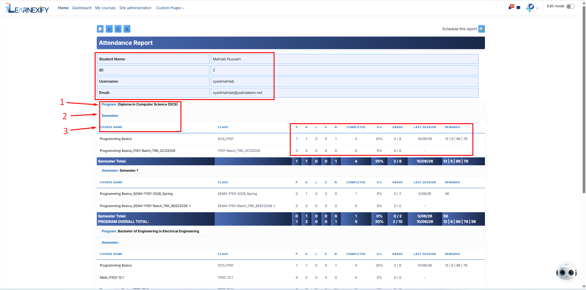Click the Bachelor of Engineering in Electrical Engineering heading
The width and height of the screenshot is (586, 290).
(x=158, y=231)
